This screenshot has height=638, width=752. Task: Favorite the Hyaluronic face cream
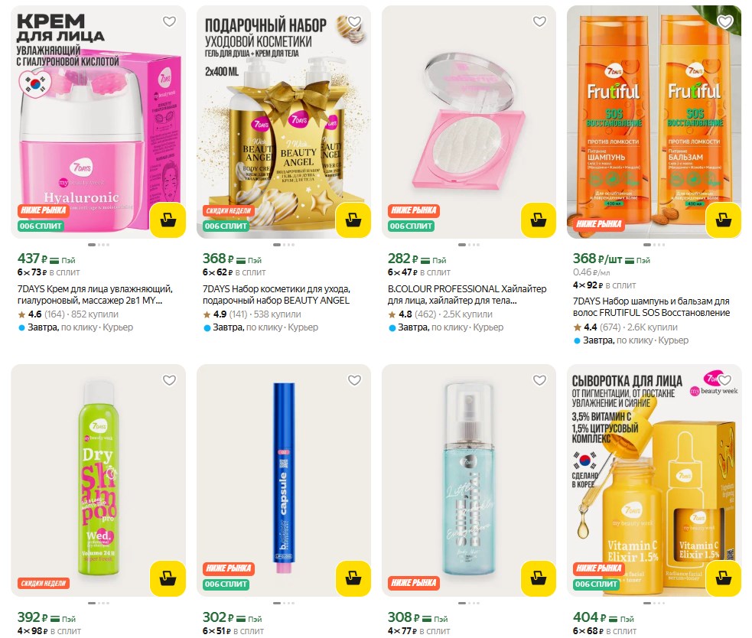pyautogui.click(x=169, y=21)
